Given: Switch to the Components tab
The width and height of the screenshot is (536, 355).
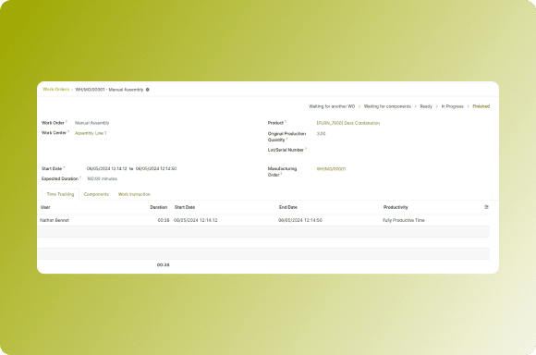Looking at the screenshot, I should (x=96, y=194).
